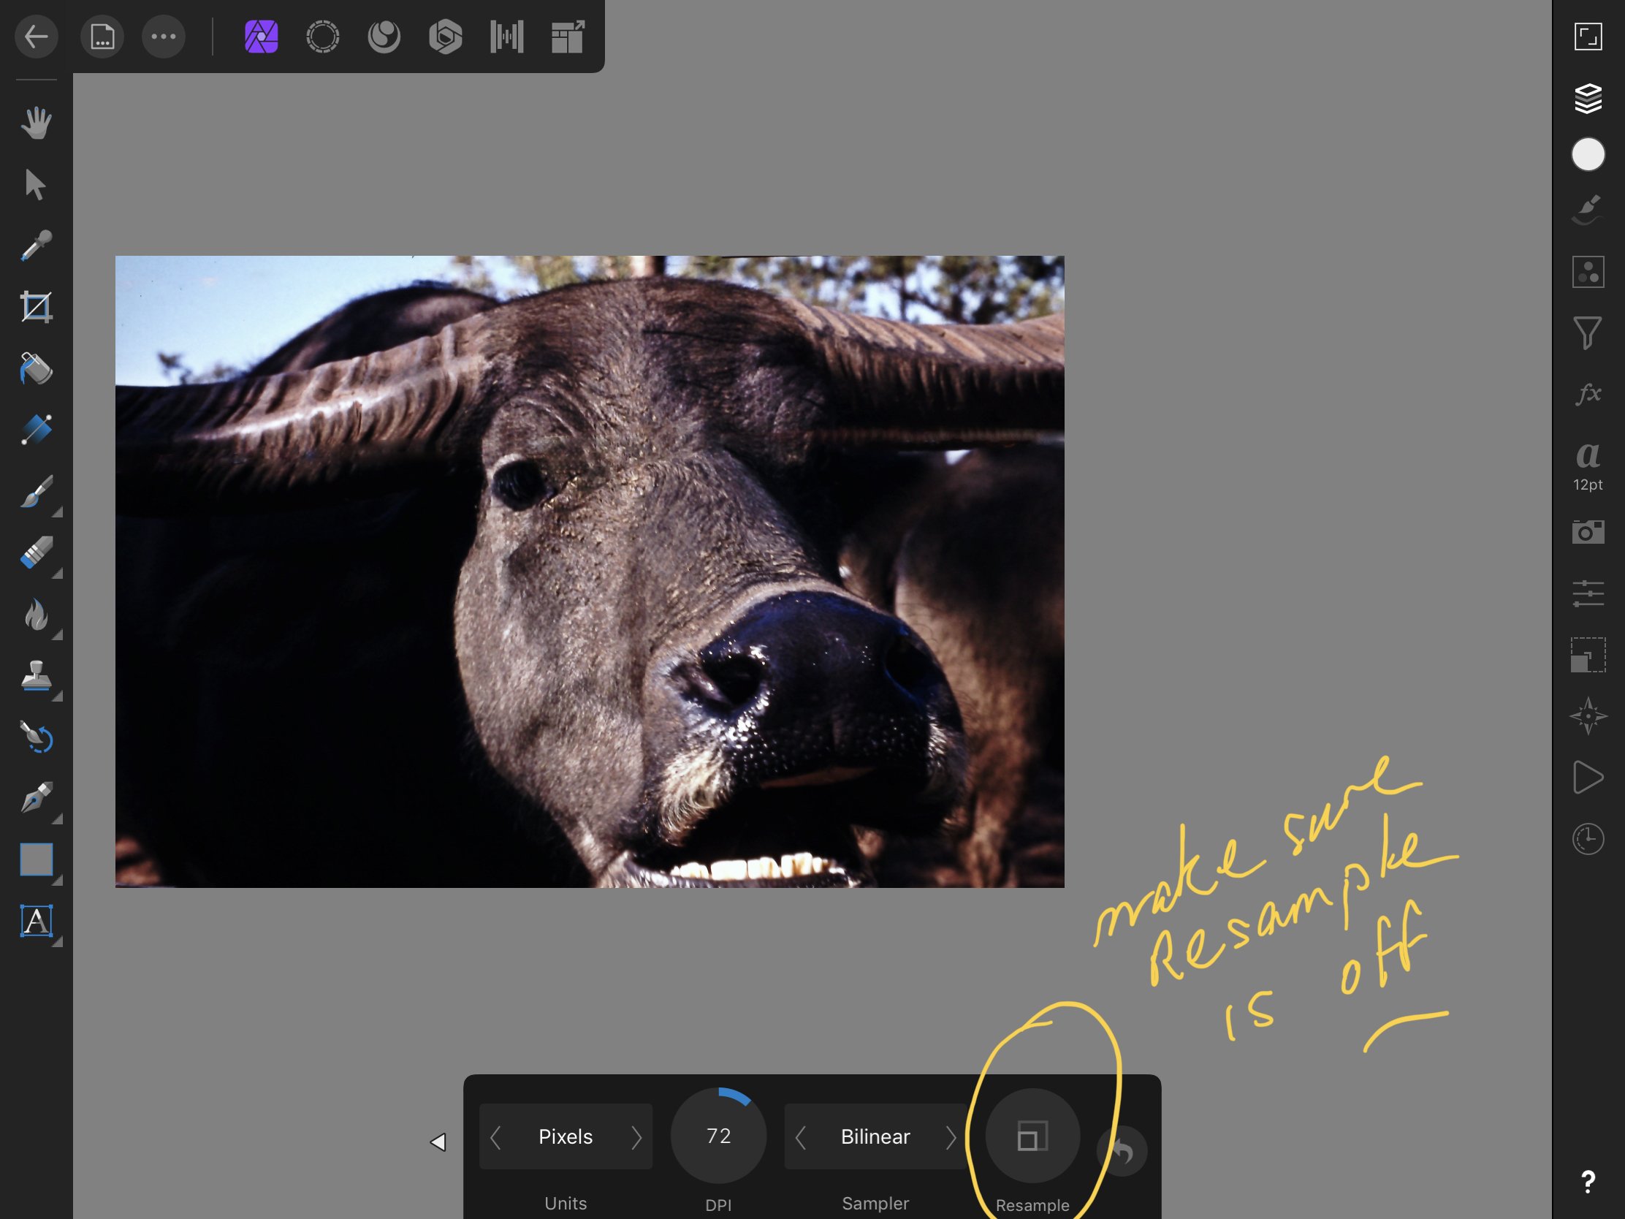Open the Bilinear sampler selector
This screenshot has width=1625, height=1219.
tap(875, 1136)
